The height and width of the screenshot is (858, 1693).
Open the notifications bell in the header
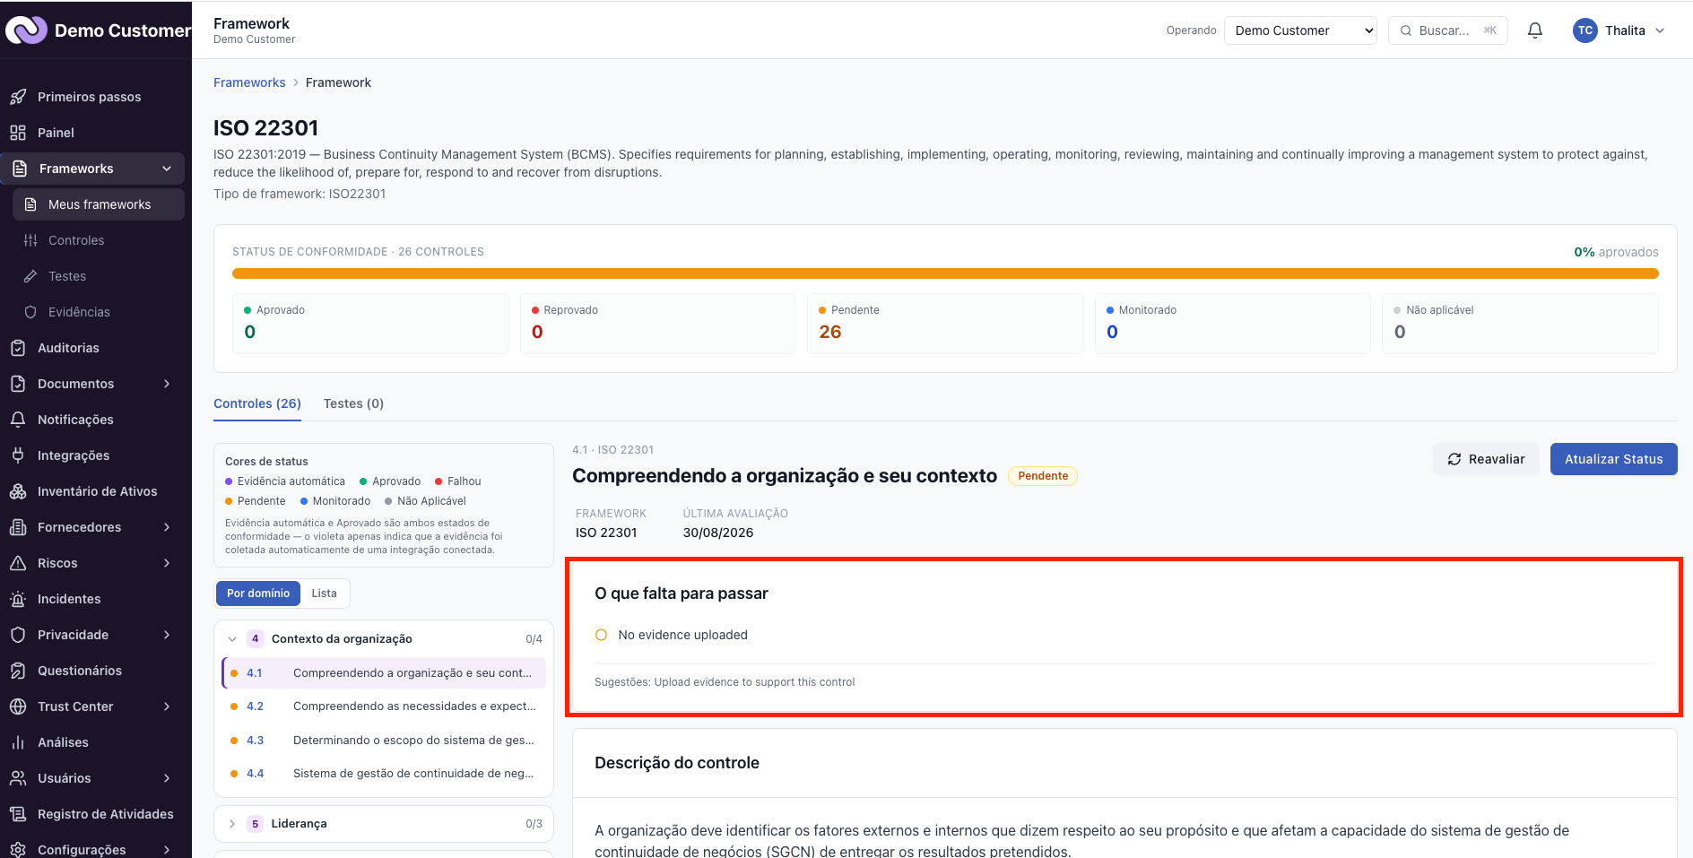tap(1535, 30)
